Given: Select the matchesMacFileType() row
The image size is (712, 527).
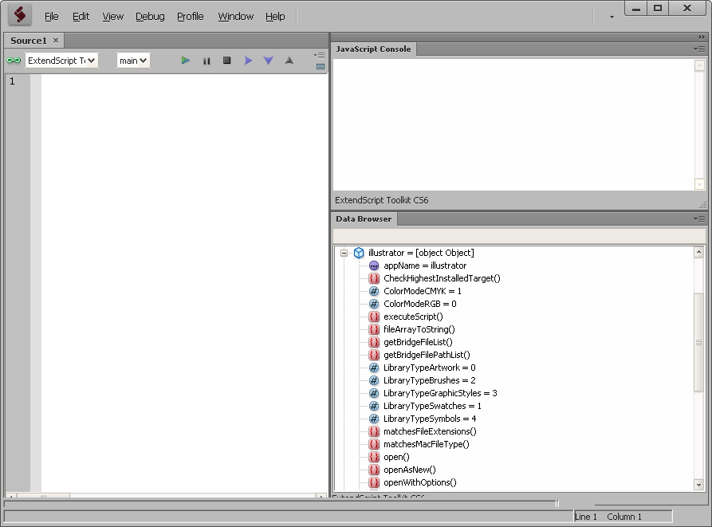Looking at the screenshot, I should pyautogui.click(x=427, y=444).
